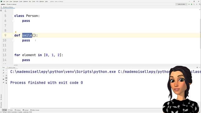The height and width of the screenshot is (113, 201).
Task: Open the Help menu
Action: [x=46, y=2]
